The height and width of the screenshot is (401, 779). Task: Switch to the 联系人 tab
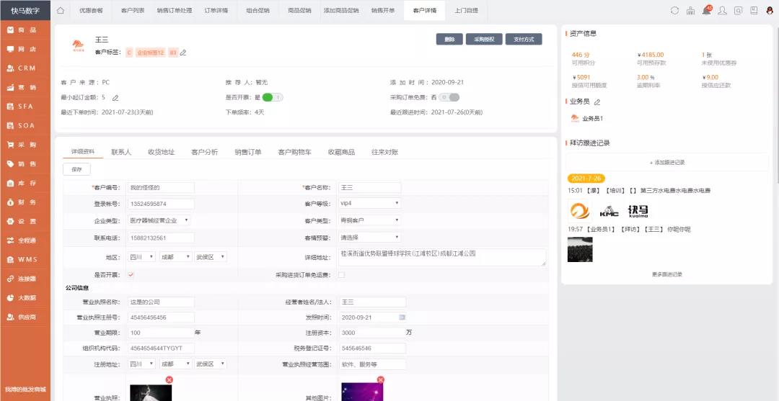click(x=121, y=153)
